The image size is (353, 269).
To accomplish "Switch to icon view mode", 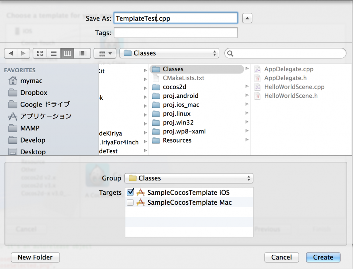I will (x=40, y=53).
